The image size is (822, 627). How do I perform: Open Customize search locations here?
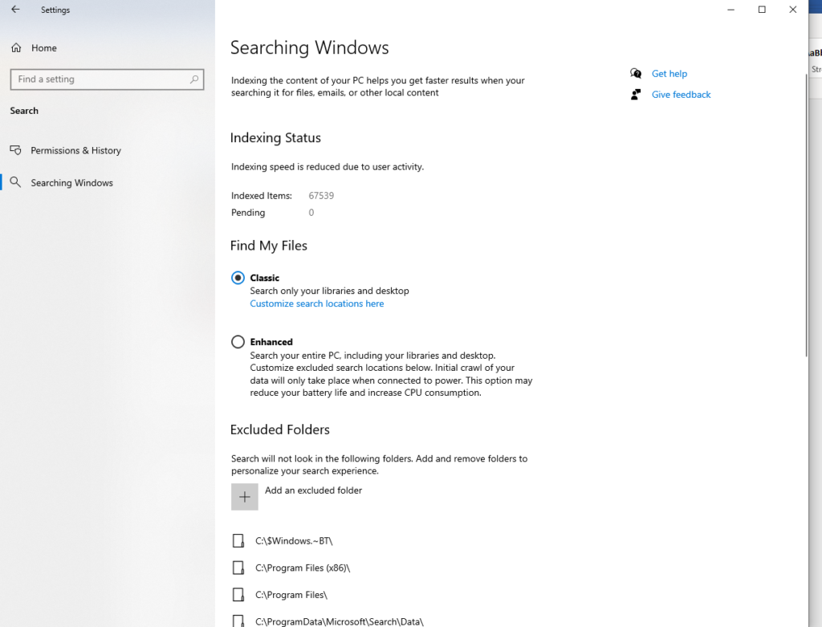coord(316,303)
